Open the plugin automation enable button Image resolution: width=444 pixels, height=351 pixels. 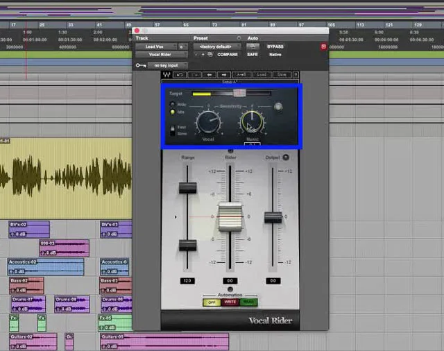tap(253, 46)
